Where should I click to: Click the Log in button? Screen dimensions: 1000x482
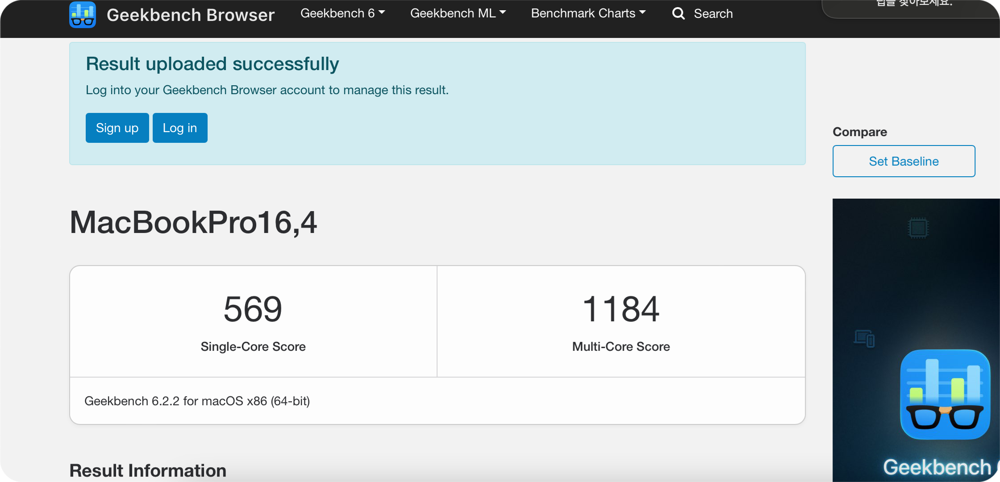180,128
